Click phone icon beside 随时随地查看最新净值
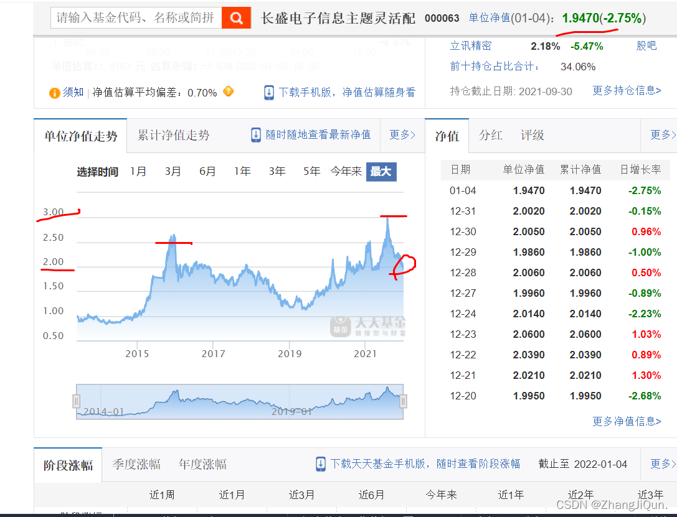 pos(255,135)
